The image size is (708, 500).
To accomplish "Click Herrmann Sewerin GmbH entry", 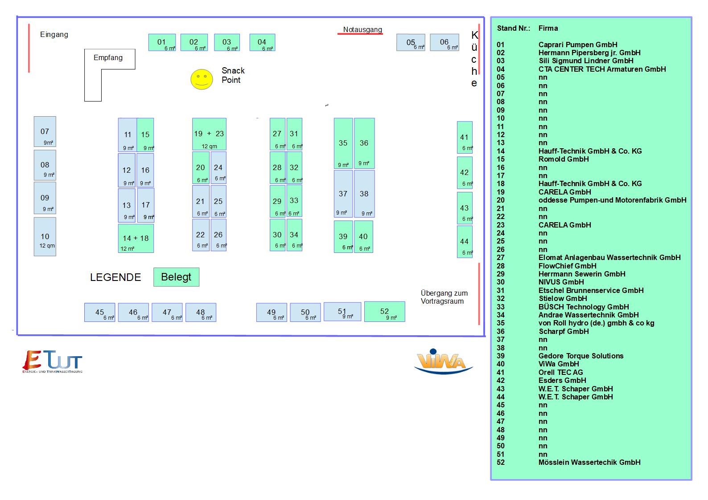I will (x=582, y=274).
